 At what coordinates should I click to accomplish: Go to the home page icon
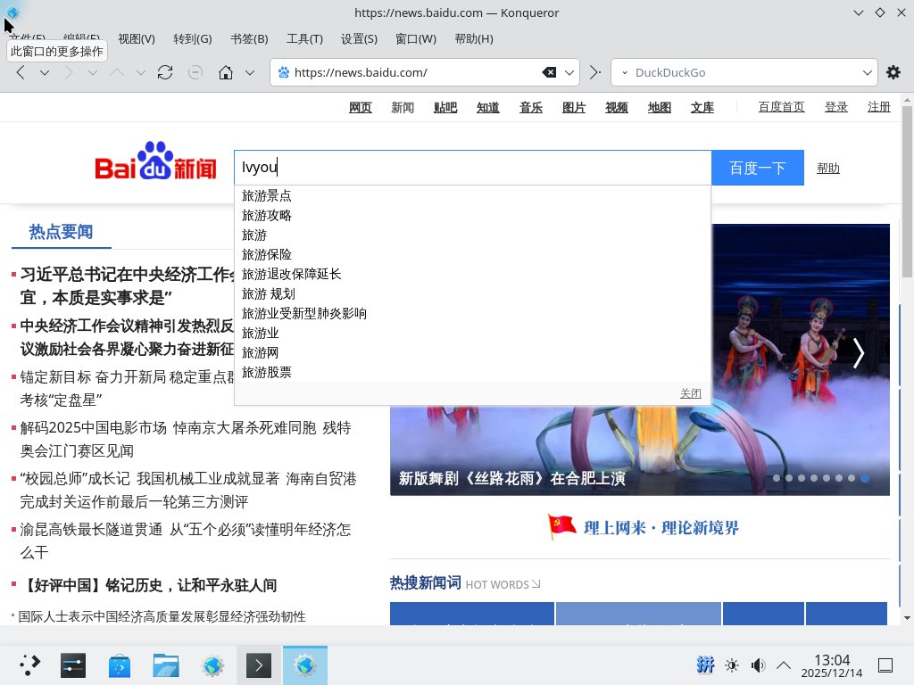pyautogui.click(x=227, y=73)
